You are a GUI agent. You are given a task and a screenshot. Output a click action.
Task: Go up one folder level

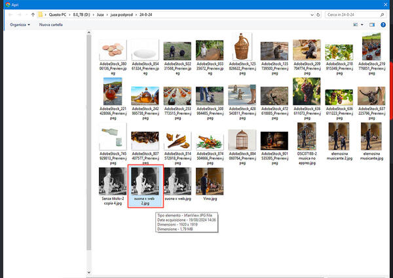coord(32,13)
